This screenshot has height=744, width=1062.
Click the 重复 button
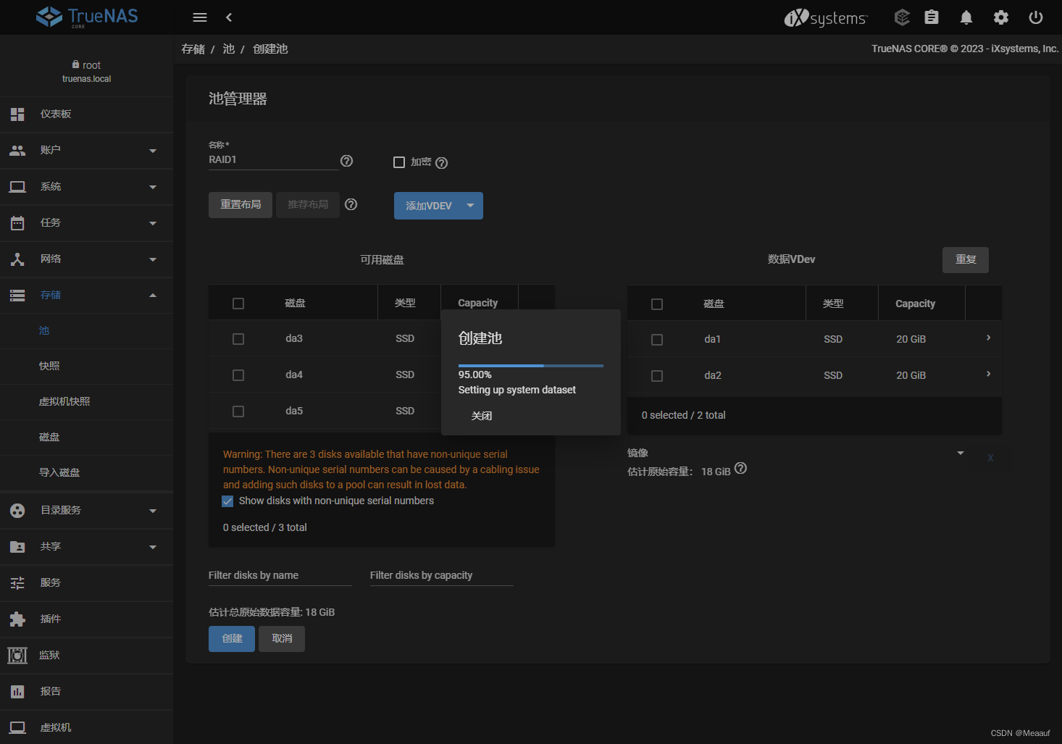[x=966, y=260]
